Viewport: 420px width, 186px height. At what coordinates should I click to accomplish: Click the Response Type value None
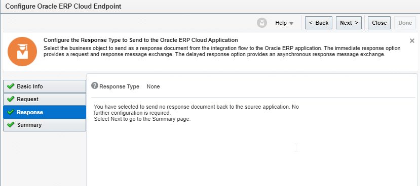(x=153, y=86)
